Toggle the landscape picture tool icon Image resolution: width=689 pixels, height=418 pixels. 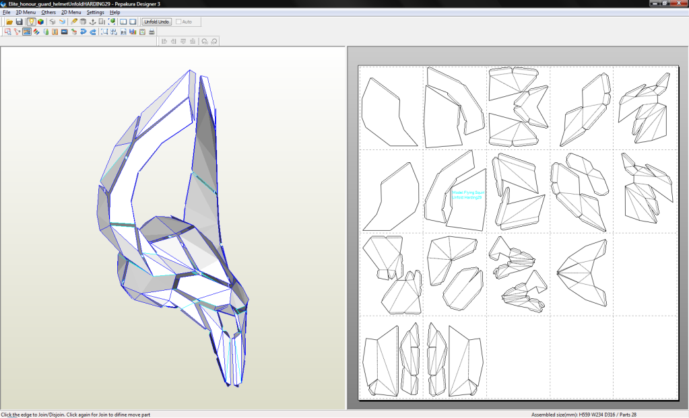(x=27, y=32)
